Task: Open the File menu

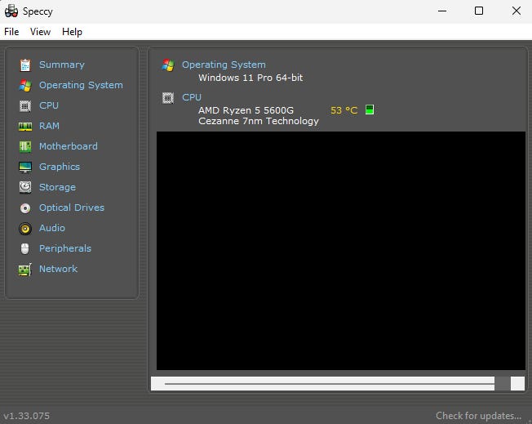Action: point(11,32)
